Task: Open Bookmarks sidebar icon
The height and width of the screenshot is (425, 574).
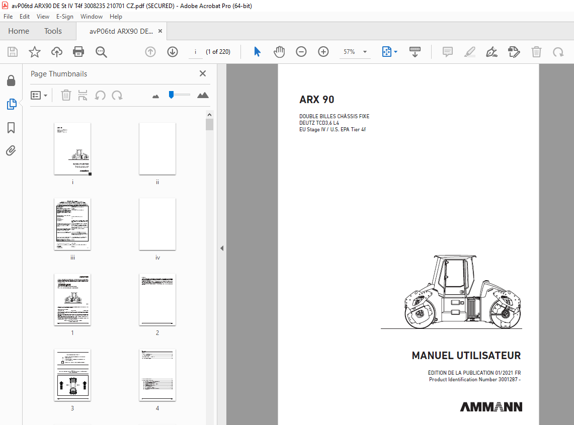Action: coord(11,128)
